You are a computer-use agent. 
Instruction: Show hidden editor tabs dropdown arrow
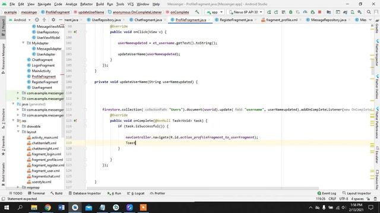pos(370,20)
